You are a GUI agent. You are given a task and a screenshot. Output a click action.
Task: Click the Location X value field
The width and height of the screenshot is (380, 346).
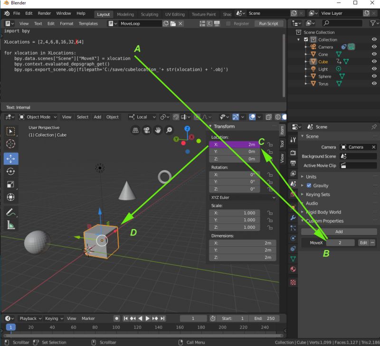(234, 145)
